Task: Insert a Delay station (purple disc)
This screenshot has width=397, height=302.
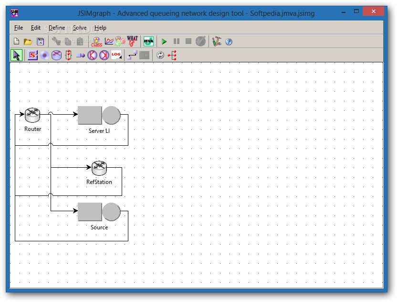Action: point(44,55)
